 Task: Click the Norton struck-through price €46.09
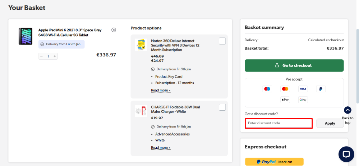[157, 56]
